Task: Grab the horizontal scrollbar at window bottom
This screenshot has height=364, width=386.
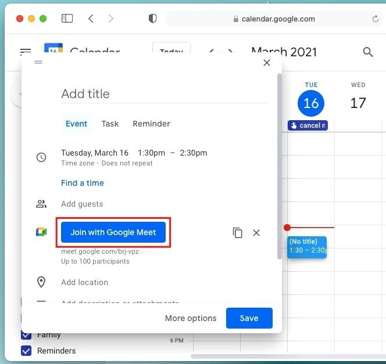Action: click(x=288, y=356)
